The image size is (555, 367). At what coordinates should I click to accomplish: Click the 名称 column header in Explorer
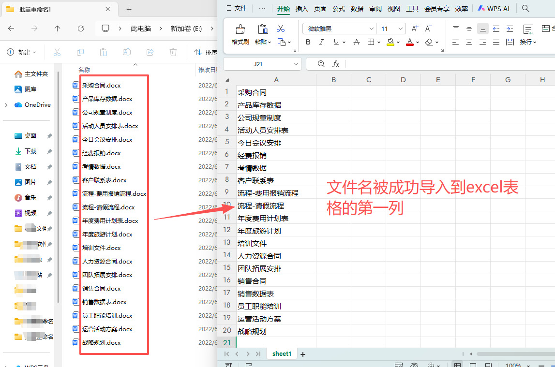click(84, 70)
